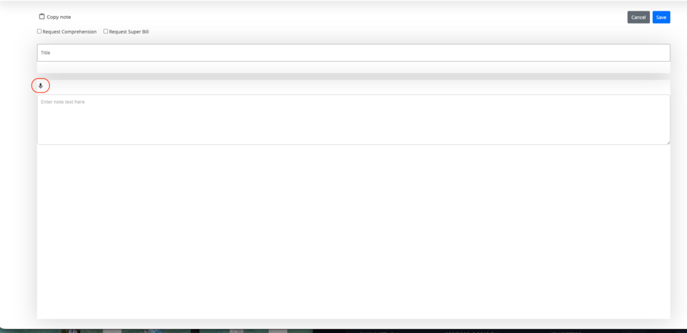This screenshot has height=333, width=687.
Task: Focus the Title input field
Action: [354, 52]
